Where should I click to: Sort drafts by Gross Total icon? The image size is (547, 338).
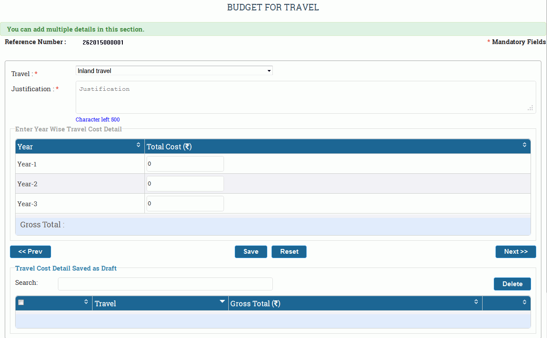[476, 302]
